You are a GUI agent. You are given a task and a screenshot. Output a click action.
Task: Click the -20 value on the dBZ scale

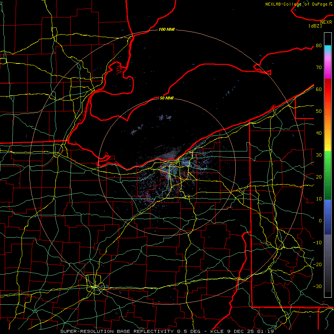[317, 264]
